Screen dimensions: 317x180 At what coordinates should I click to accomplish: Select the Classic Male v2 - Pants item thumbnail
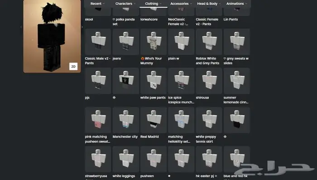click(x=98, y=42)
